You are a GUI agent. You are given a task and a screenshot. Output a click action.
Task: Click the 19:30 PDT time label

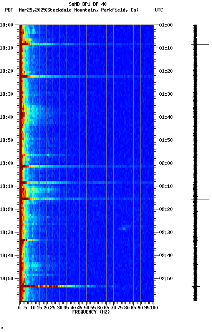click(x=7, y=232)
